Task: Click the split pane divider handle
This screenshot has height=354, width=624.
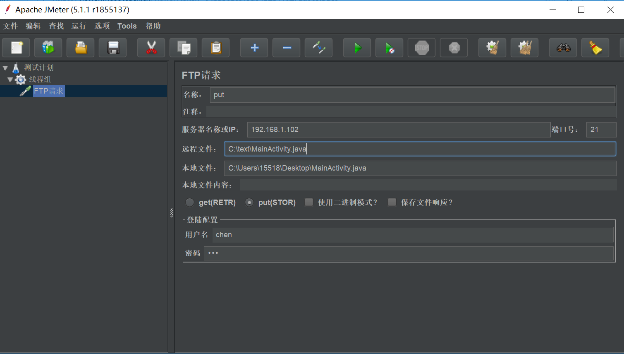Action: (172, 212)
